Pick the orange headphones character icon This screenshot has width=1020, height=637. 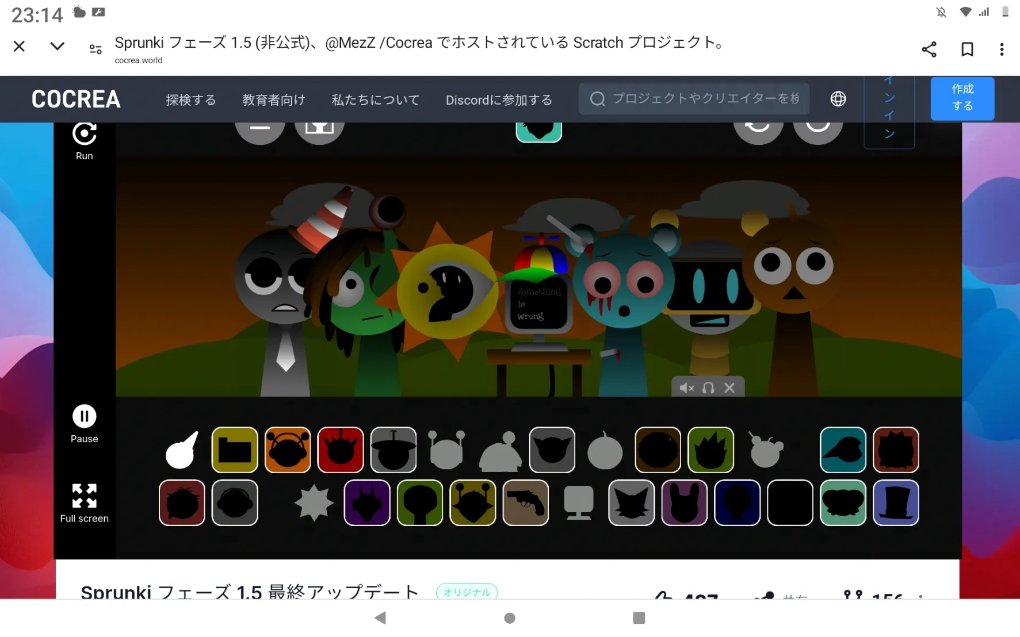(x=288, y=450)
